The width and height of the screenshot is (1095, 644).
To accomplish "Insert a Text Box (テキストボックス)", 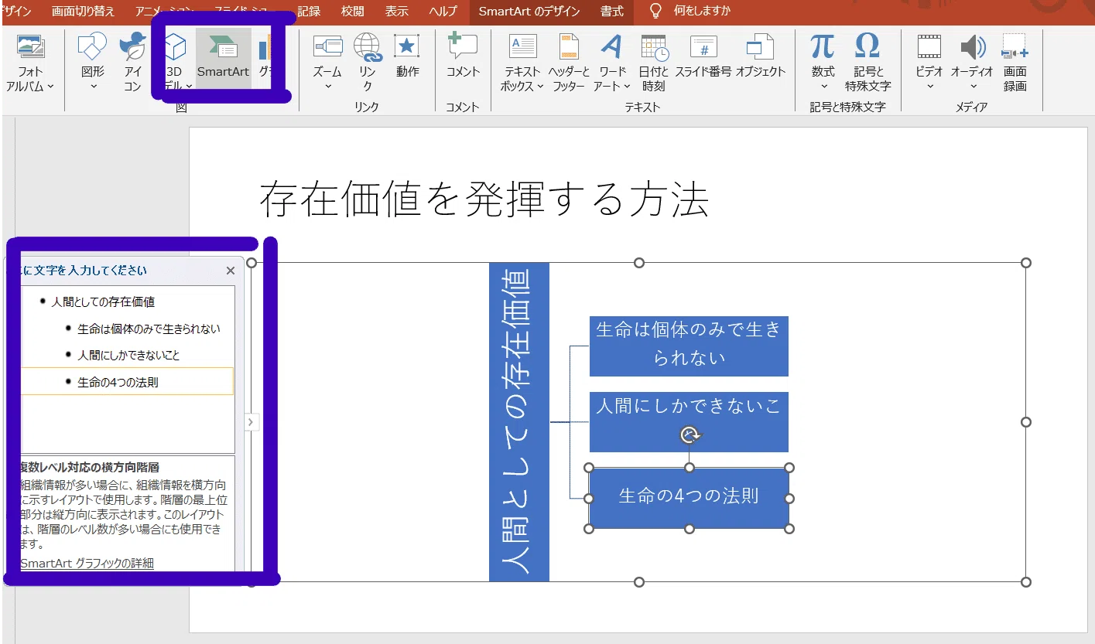I will click(522, 64).
